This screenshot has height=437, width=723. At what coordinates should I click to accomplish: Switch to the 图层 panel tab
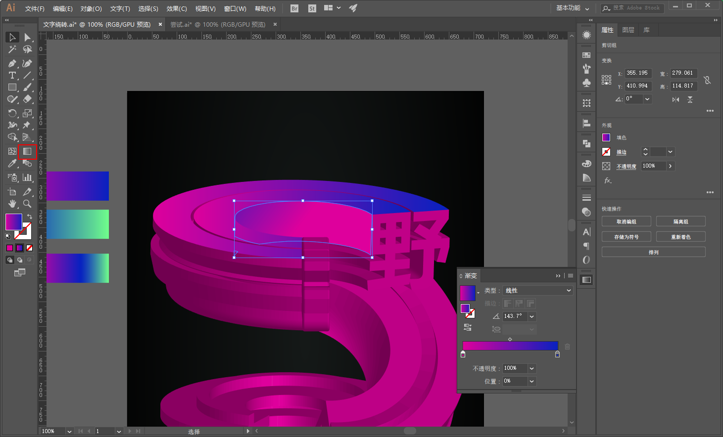pyautogui.click(x=628, y=30)
